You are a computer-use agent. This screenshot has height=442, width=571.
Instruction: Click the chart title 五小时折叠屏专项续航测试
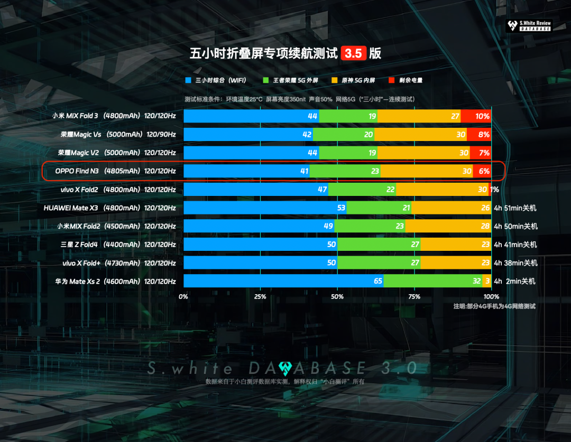[264, 53]
